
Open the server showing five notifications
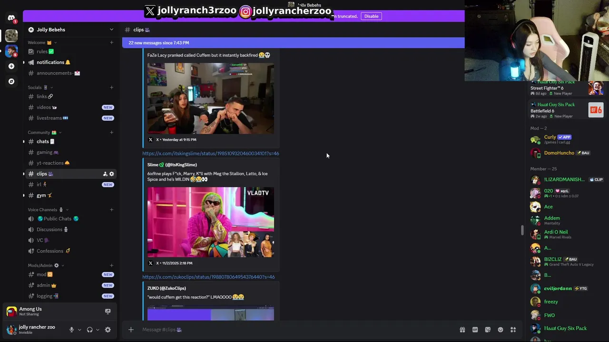coord(11,51)
